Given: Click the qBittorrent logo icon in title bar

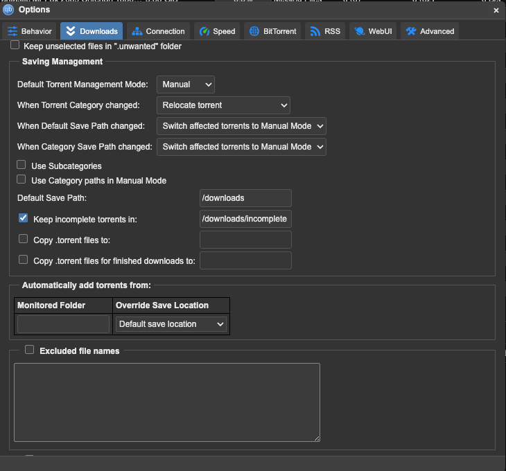Looking at the screenshot, I should [8, 10].
